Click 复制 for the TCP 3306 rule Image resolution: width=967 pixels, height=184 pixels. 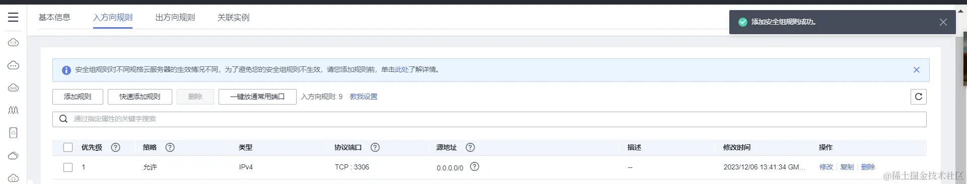click(847, 167)
